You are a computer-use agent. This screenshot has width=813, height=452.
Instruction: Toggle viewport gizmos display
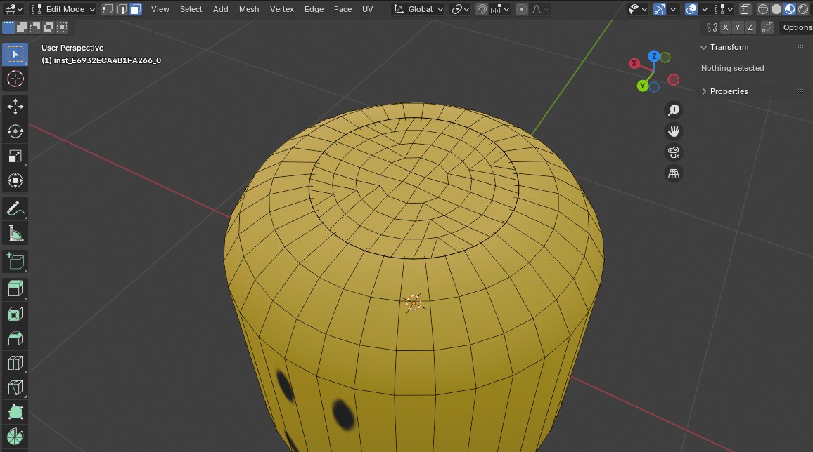(x=660, y=9)
